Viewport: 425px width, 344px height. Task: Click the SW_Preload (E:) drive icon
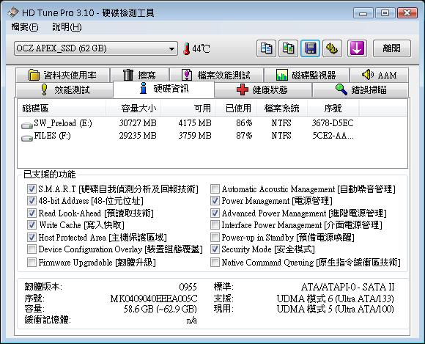tap(27, 125)
